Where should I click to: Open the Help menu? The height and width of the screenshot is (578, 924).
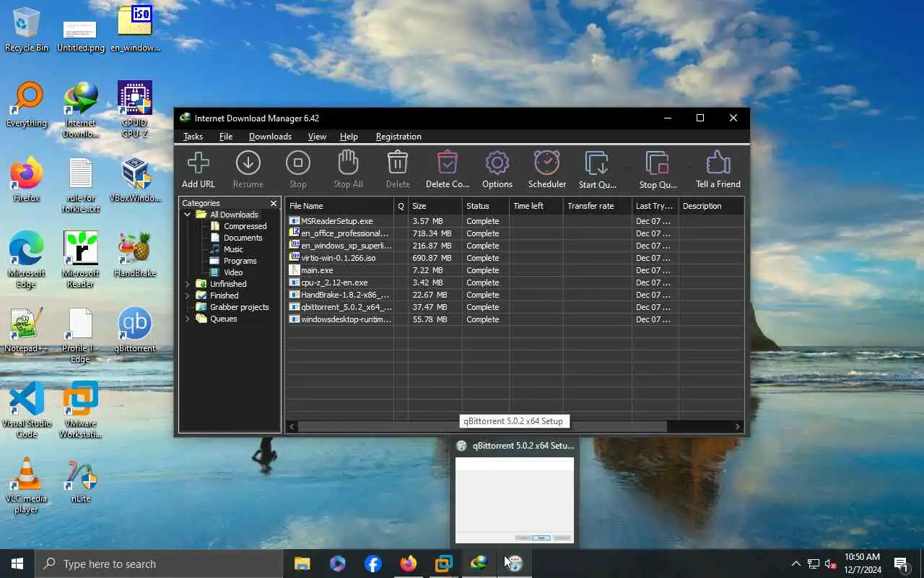349,137
